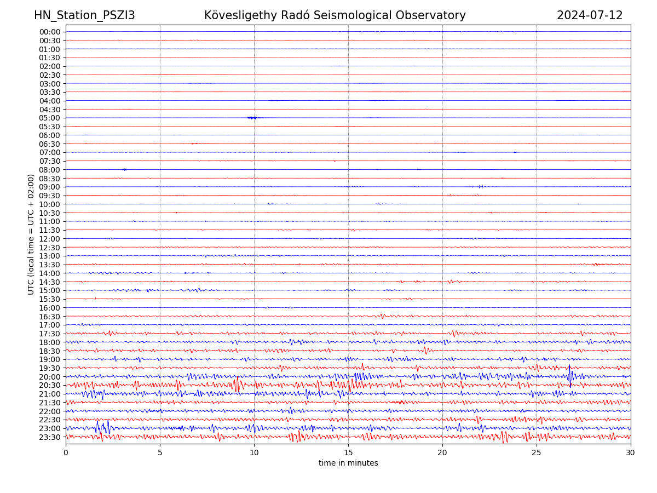Click the x-axis tick labeled 0
The width and height of the screenshot is (657, 493).
[x=66, y=453]
